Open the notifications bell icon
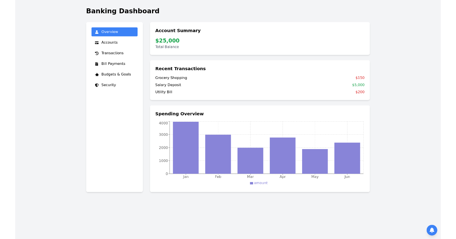The height and width of the screenshot is (239, 456). pos(432,230)
